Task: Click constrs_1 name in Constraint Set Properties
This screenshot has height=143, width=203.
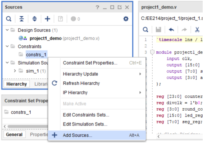Action: 21,112
